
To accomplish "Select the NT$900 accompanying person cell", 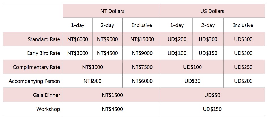I will (x=93, y=81).
